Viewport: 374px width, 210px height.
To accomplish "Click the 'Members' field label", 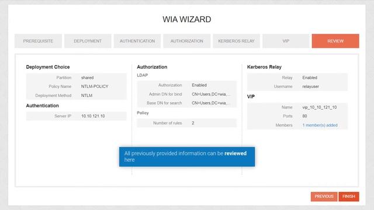I will coord(284,125).
